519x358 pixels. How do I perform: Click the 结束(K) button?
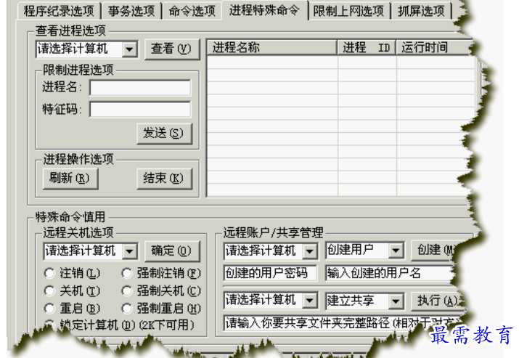[x=165, y=179]
